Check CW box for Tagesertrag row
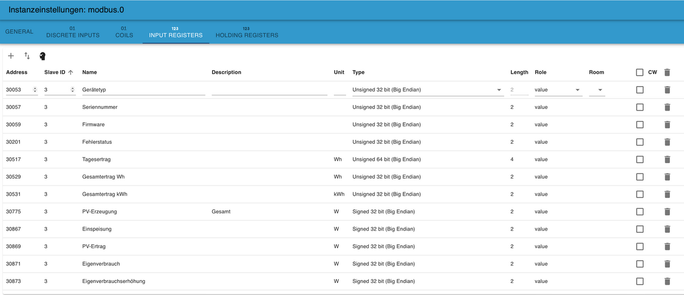 click(x=640, y=159)
